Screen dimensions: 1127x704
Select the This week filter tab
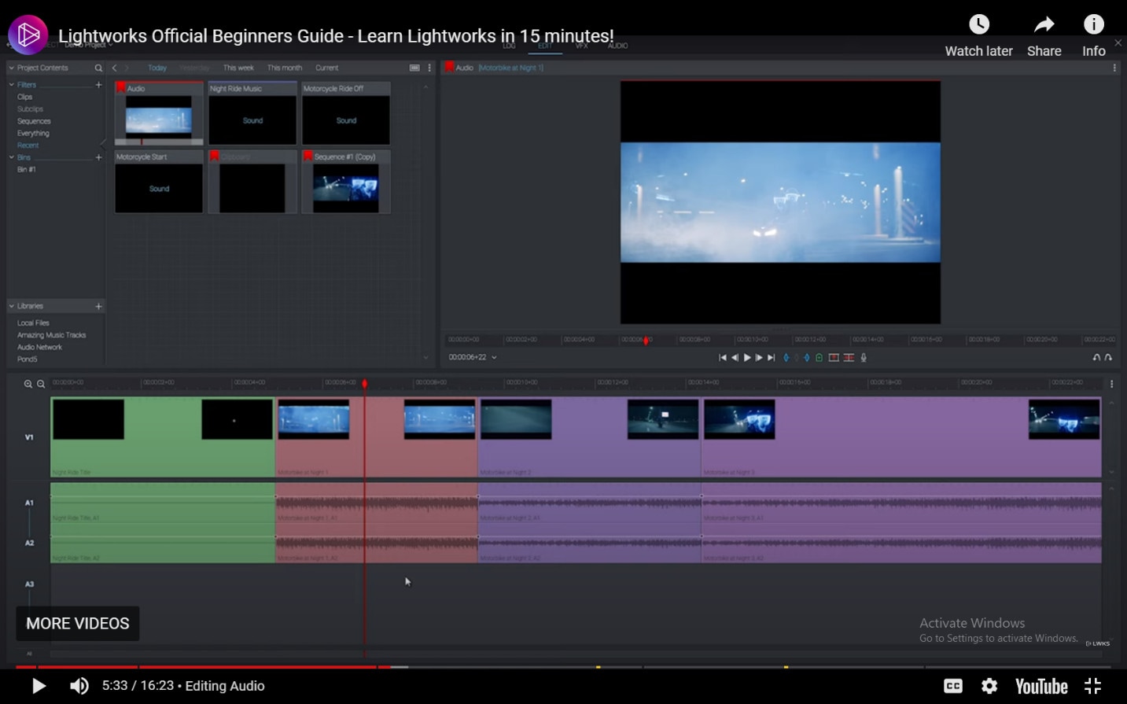coord(238,68)
